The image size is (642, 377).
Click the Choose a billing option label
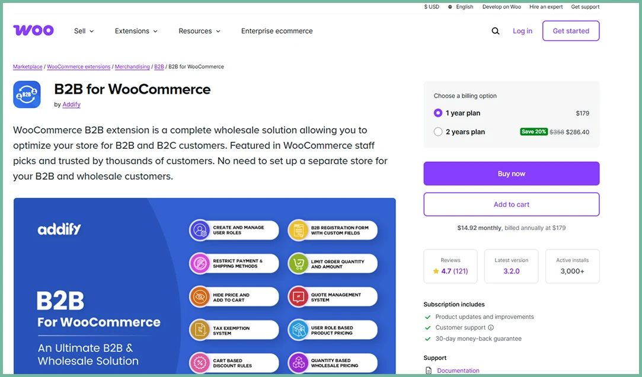[465, 96]
